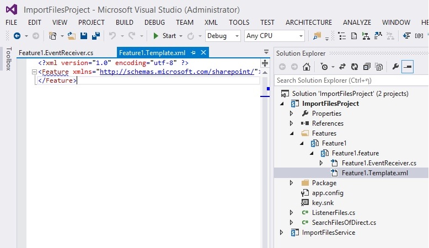This screenshot has height=248, width=429.
Task: Select ListenerFiles.cs file
Action: pyautogui.click(x=333, y=213)
